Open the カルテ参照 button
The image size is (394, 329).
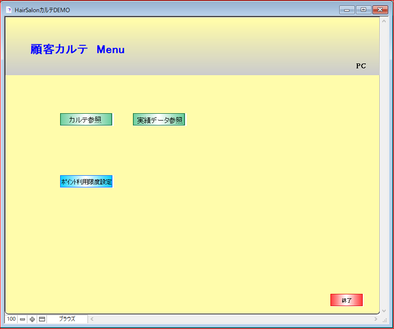86,120
